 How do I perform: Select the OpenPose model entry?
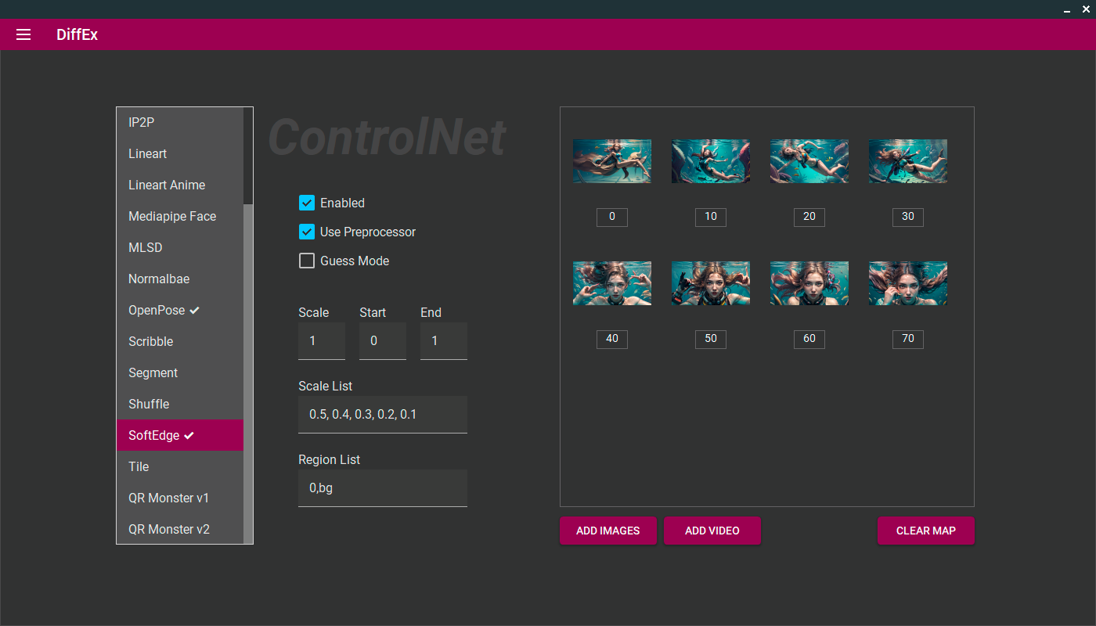[180, 310]
